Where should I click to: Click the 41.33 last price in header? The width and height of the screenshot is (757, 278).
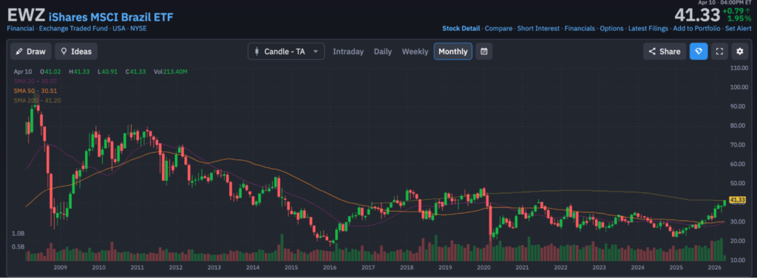pyautogui.click(x=697, y=15)
